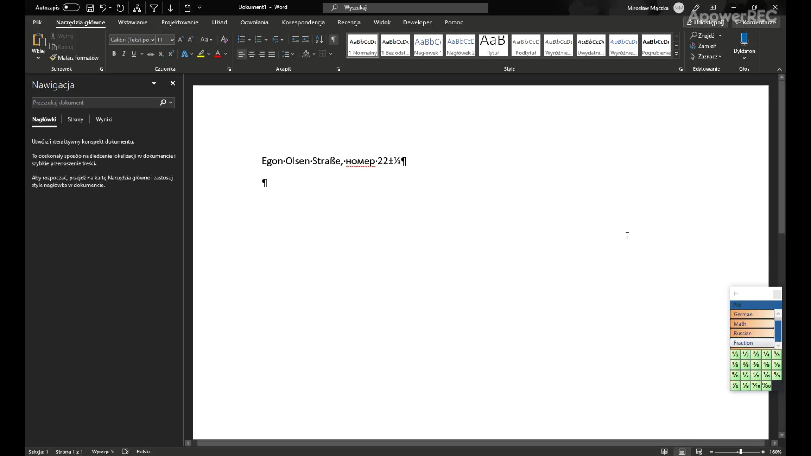Switch to Strony tab in Nawigacja

(75, 119)
